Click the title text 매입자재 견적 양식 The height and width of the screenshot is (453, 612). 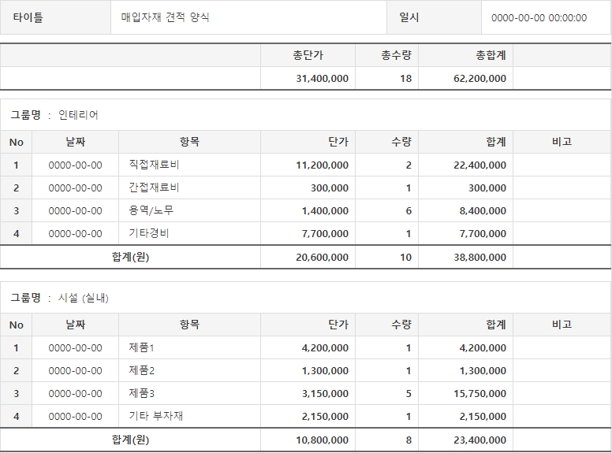point(165,17)
